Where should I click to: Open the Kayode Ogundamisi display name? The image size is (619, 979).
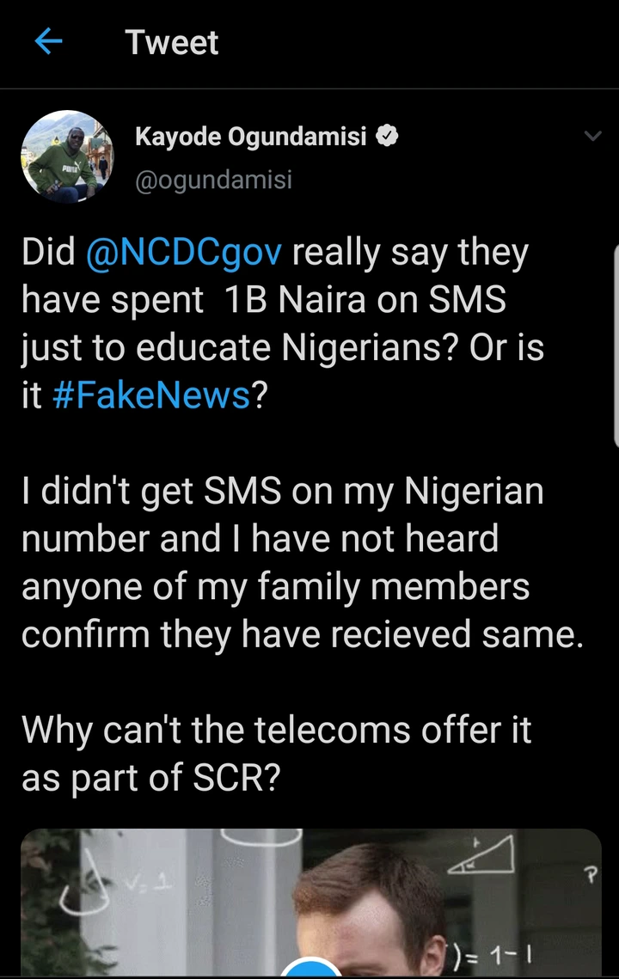pyautogui.click(x=251, y=136)
